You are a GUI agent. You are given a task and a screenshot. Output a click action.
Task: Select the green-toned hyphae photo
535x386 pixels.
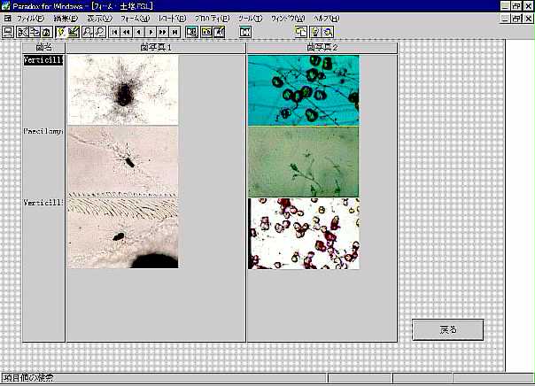(303, 162)
